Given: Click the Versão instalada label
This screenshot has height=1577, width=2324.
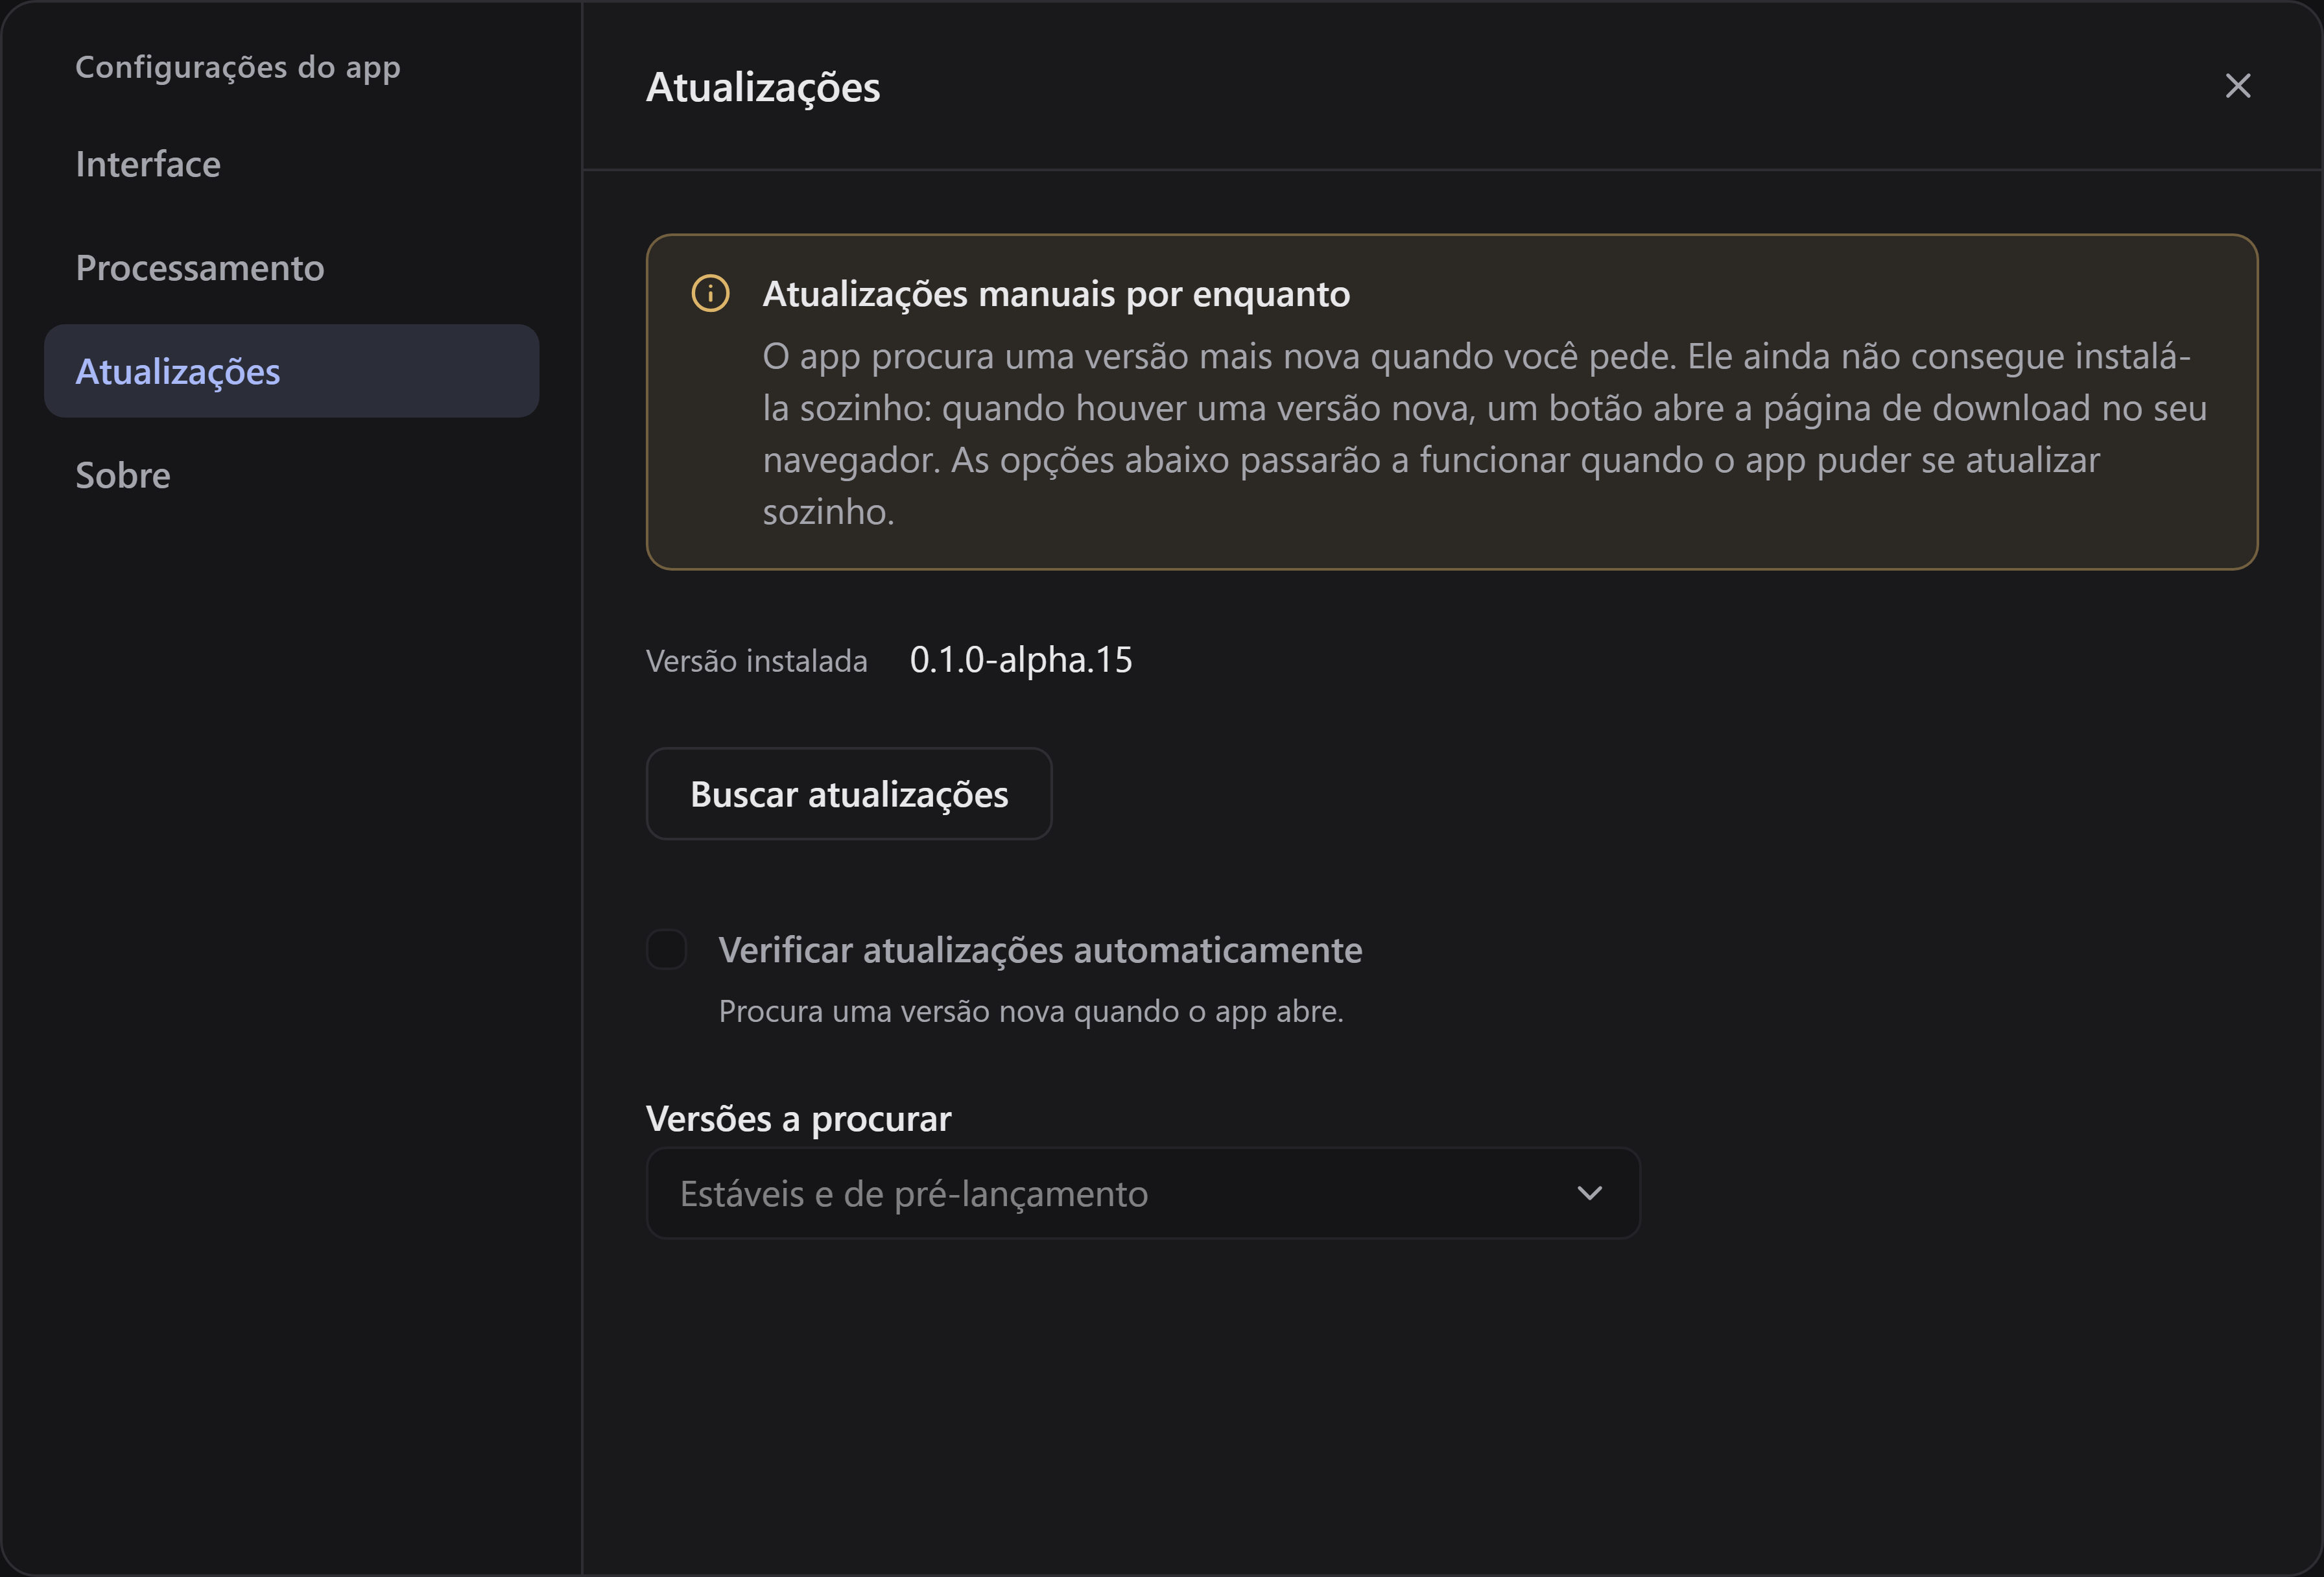Looking at the screenshot, I should [756, 661].
